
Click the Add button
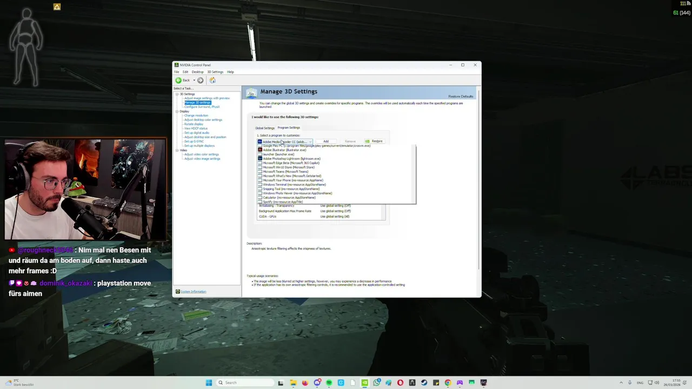point(326,141)
